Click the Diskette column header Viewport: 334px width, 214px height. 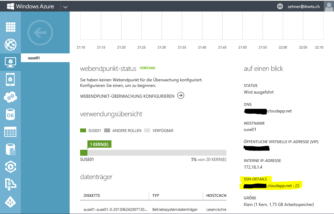tap(92, 195)
